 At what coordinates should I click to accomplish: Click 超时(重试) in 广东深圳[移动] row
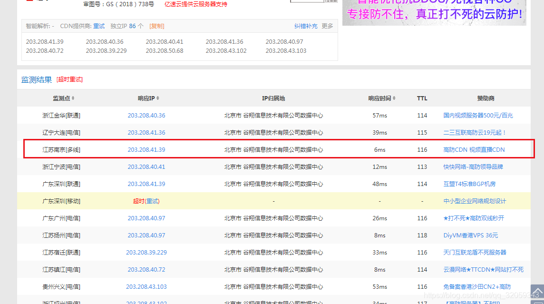[146, 201]
